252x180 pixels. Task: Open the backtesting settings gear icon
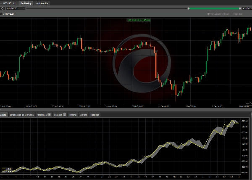(3, 8)
